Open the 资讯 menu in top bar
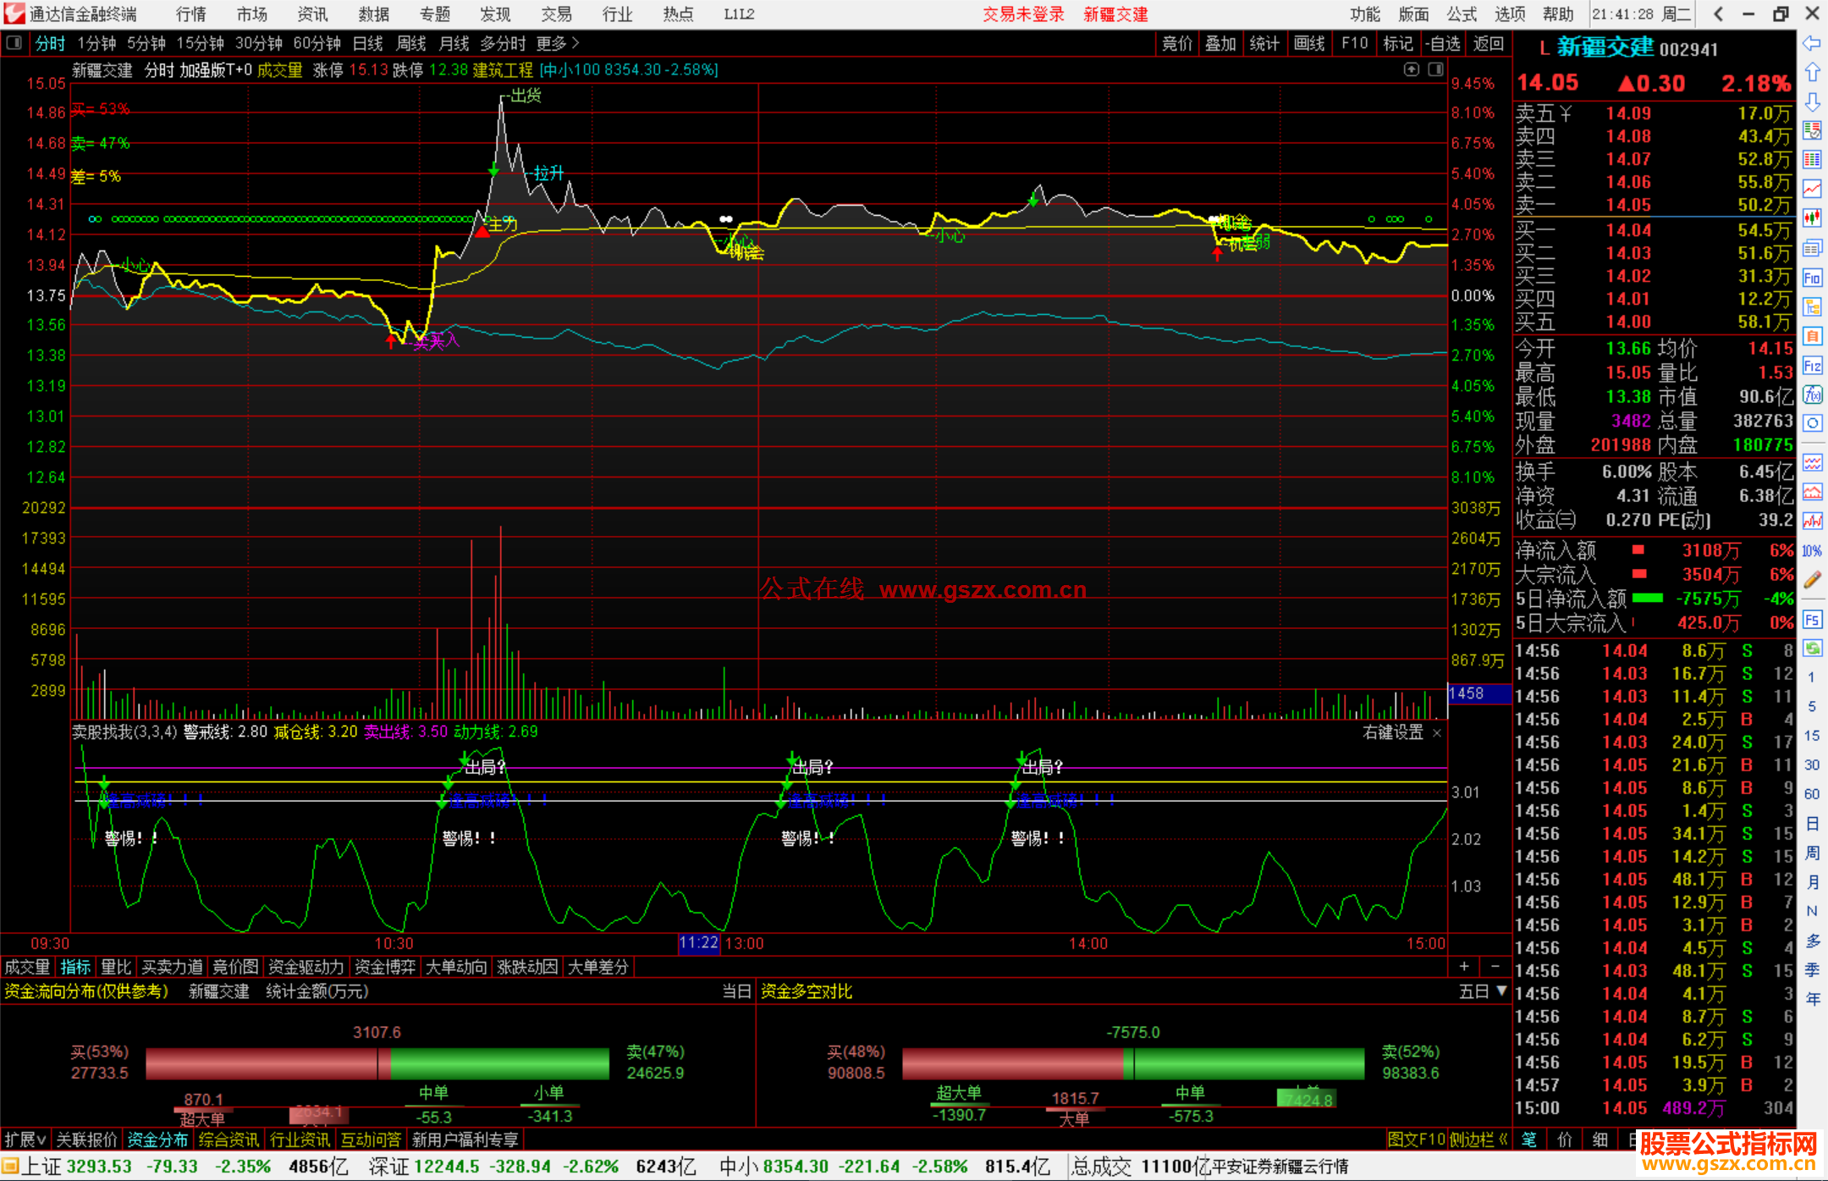1828x1181 pixels. [312, 14]
